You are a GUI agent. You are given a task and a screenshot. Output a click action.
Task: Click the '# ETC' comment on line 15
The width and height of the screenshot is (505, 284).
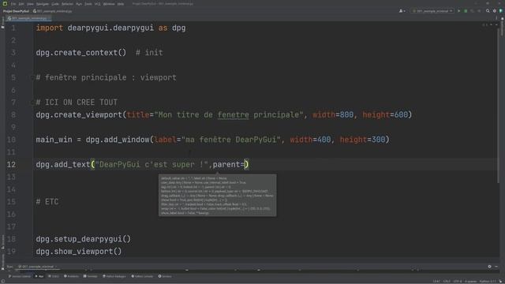(x=47, y=202)
